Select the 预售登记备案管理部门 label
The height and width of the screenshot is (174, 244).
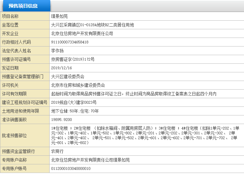(x=22, y=76)
